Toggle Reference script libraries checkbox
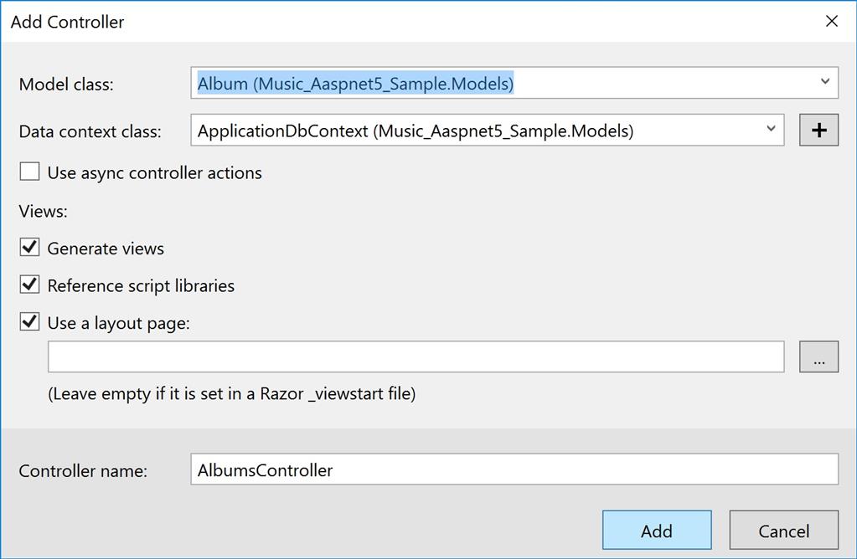 click(x=30, y=285)
